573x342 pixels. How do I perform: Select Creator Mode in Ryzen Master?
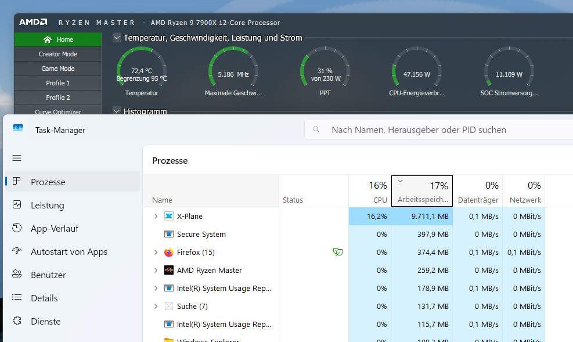coord(58,54)
